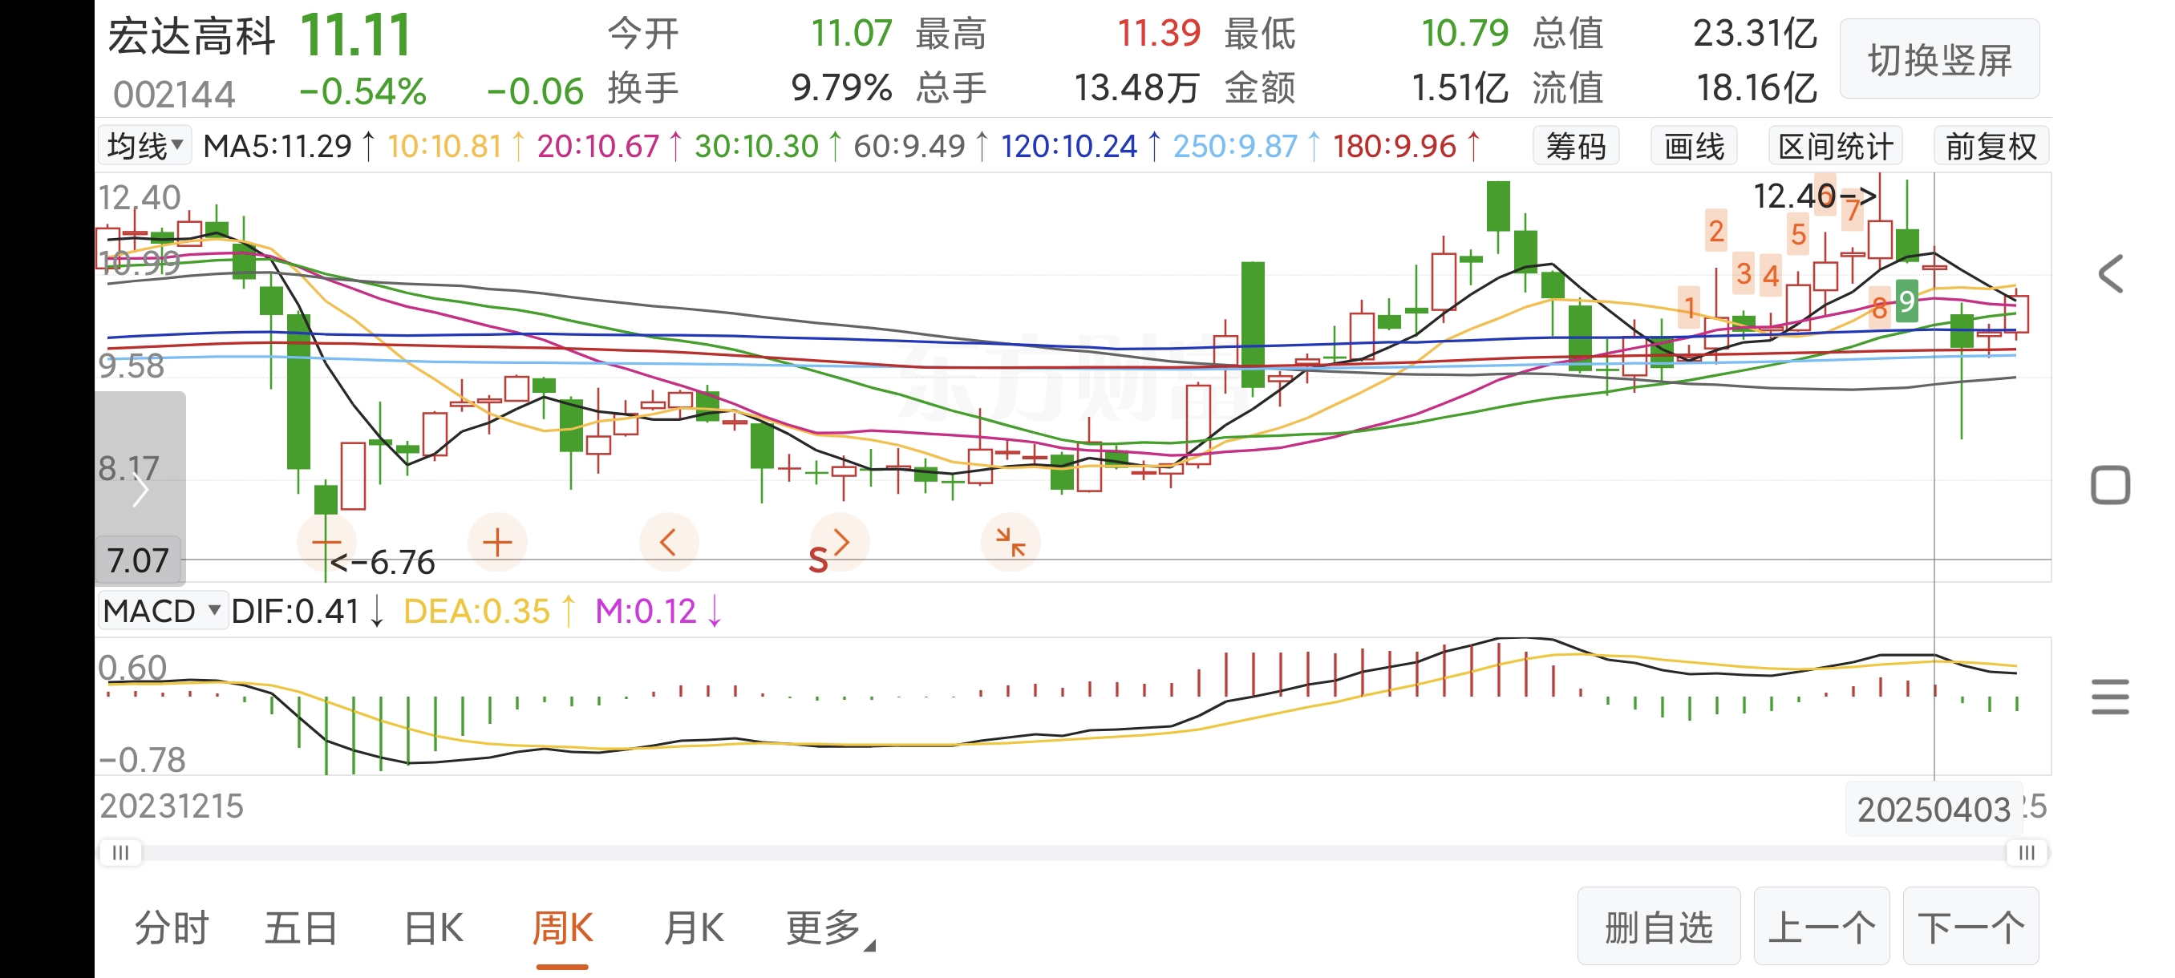Viewport: 2175px width, 978px height.
Task: Shift chart left with the arrow control
Action: point(668,542)
